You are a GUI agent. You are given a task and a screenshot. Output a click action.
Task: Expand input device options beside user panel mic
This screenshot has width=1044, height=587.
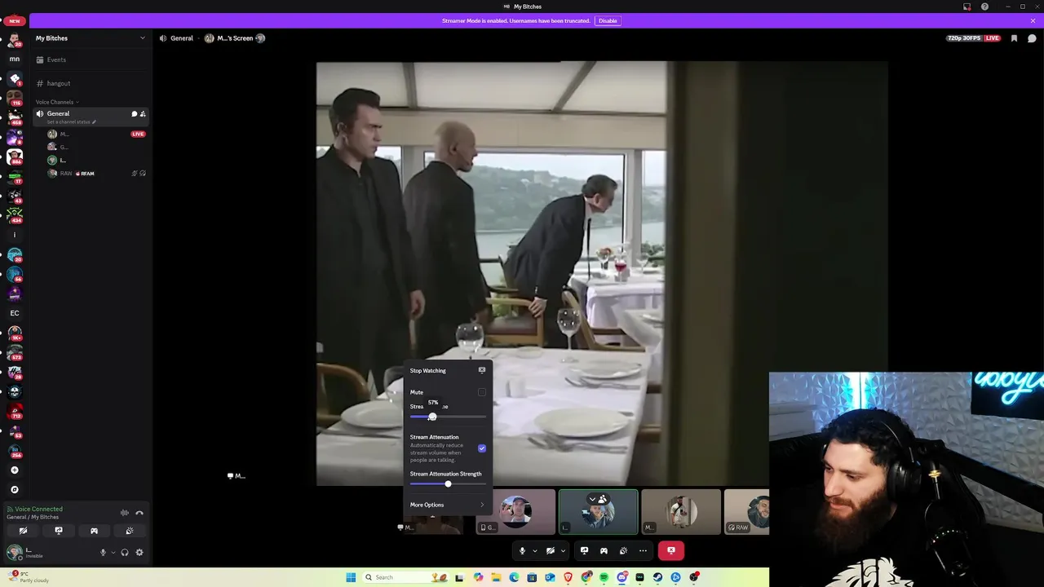113,553
